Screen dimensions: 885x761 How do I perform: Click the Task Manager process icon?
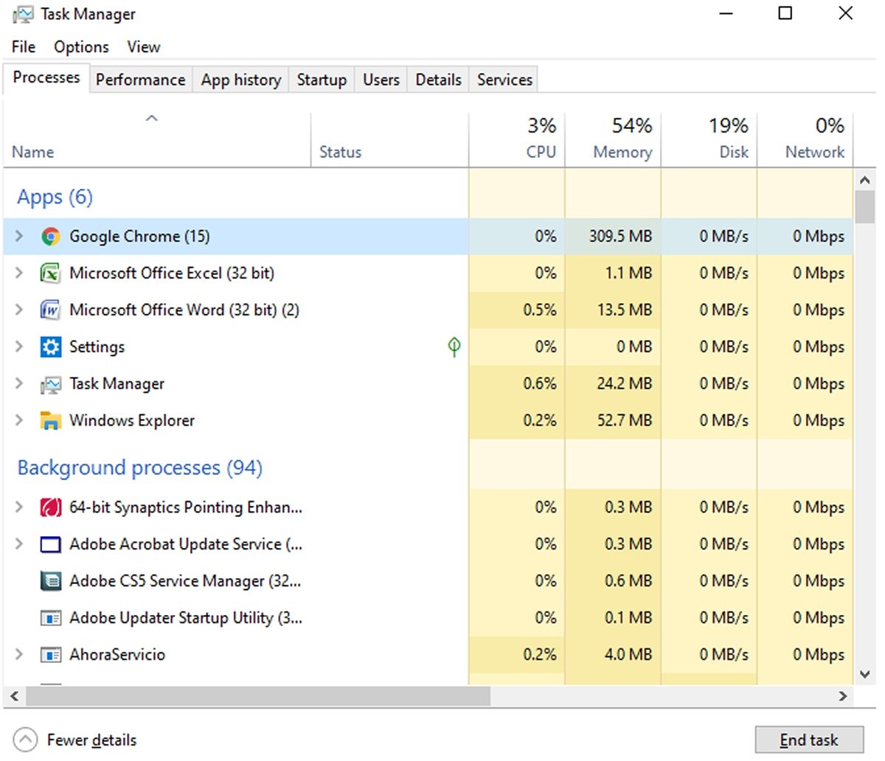point(50,384)
